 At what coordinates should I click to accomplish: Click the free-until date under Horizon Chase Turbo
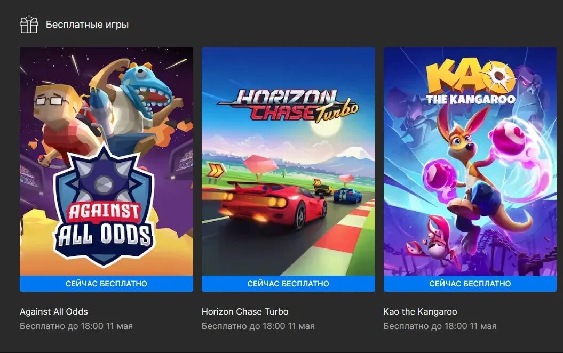pyautogui.click(x=258, y=326)
